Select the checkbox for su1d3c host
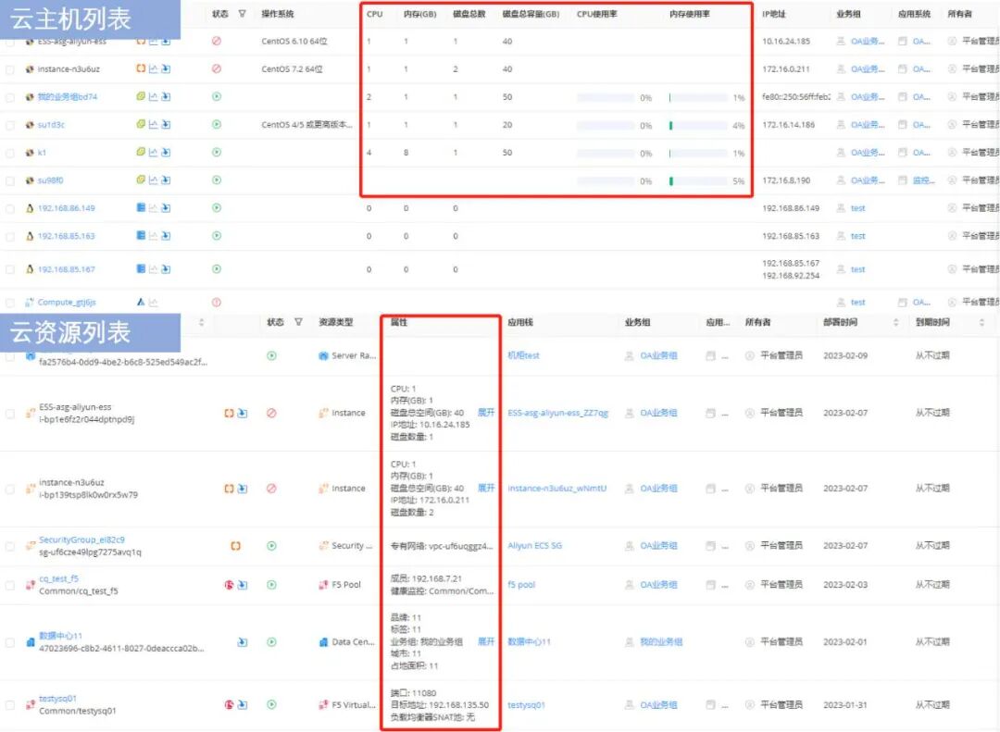The height and width of the screenshot is (732, 1000). click(x=9, y=126)
